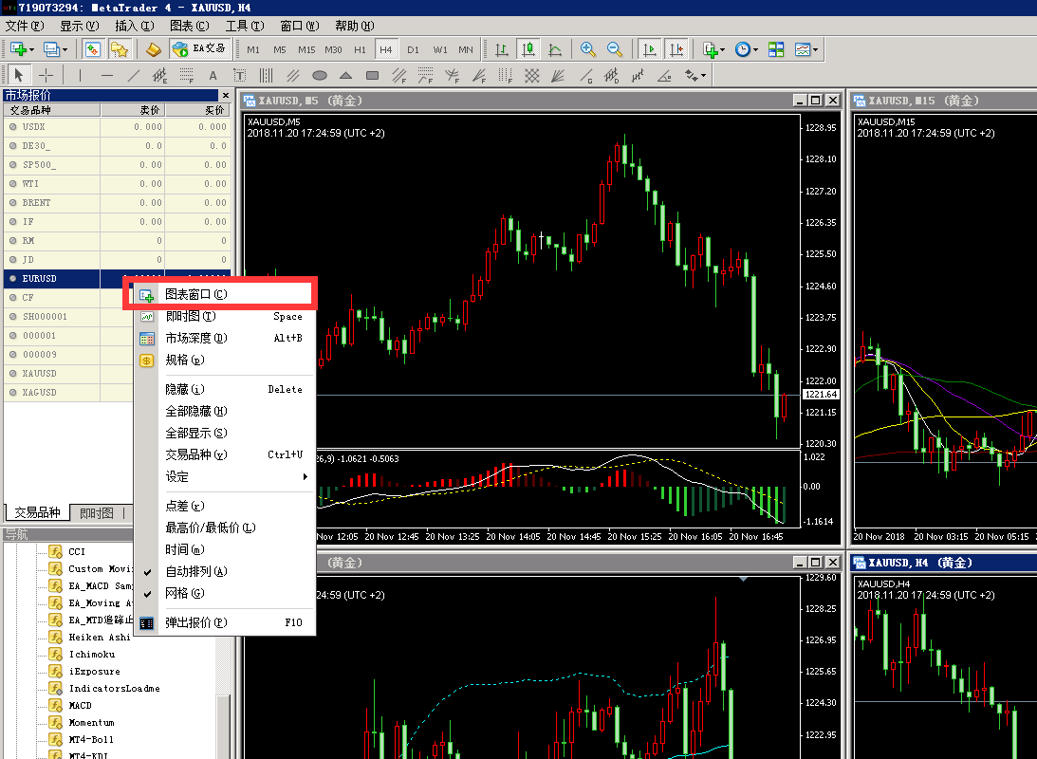Pick the text label 'A' tool
The height and width of the screenshot is (759, 1037).
[213, 75]
